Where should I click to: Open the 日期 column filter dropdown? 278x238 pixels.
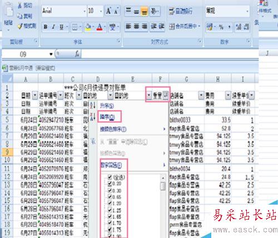click(x=34, y=96)
